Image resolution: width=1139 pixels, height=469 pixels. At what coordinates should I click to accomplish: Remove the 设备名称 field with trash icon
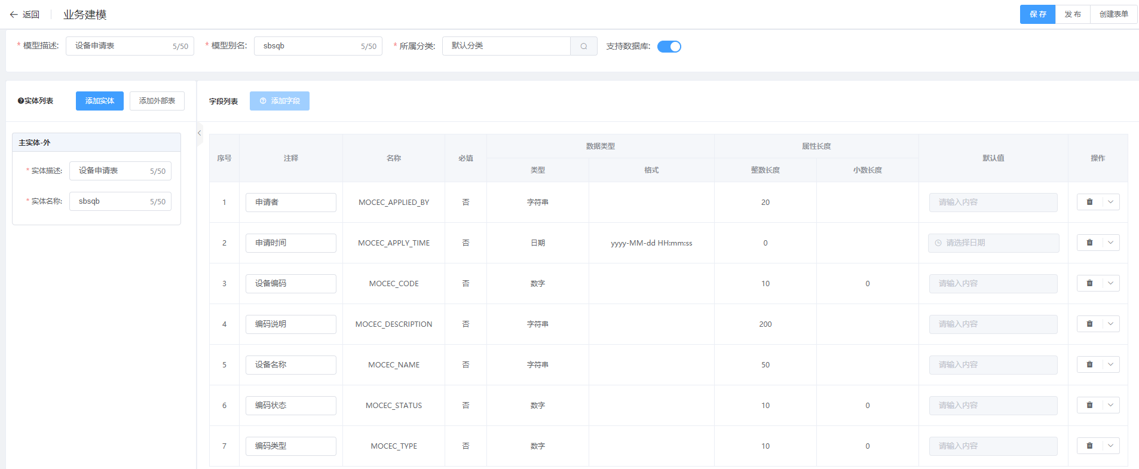[1089, 364]
